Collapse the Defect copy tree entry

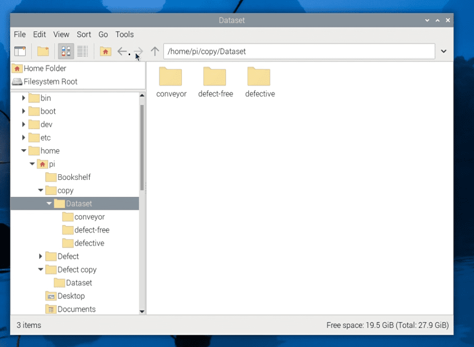coord(40,269)
